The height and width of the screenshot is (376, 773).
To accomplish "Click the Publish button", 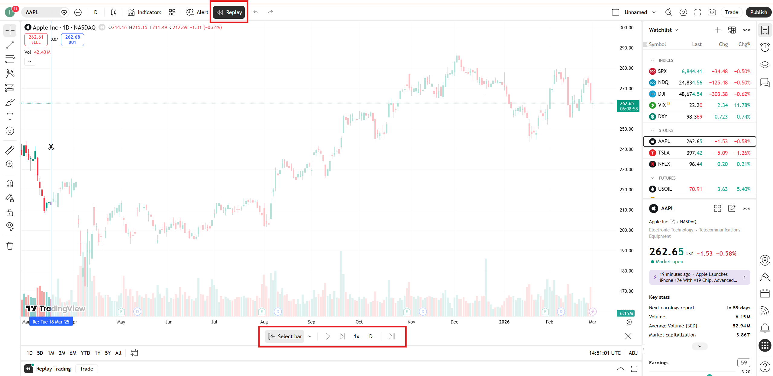I will click(758, 12).
